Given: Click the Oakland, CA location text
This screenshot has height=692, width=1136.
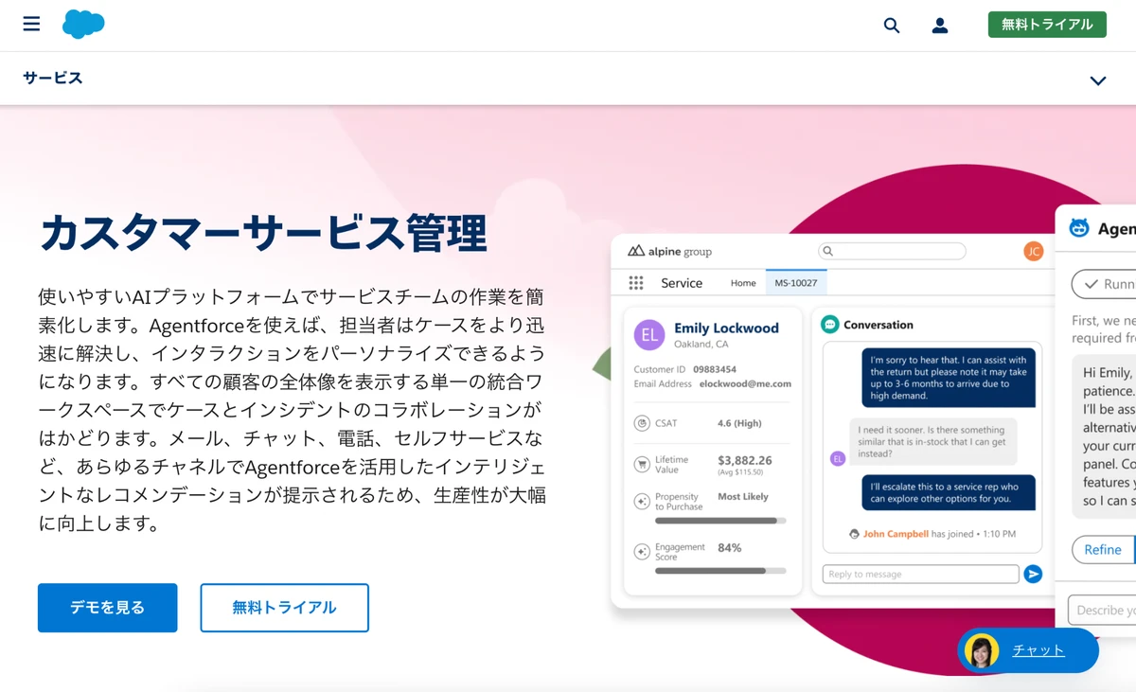Looking at the screenshot, I should coord(701,344).
